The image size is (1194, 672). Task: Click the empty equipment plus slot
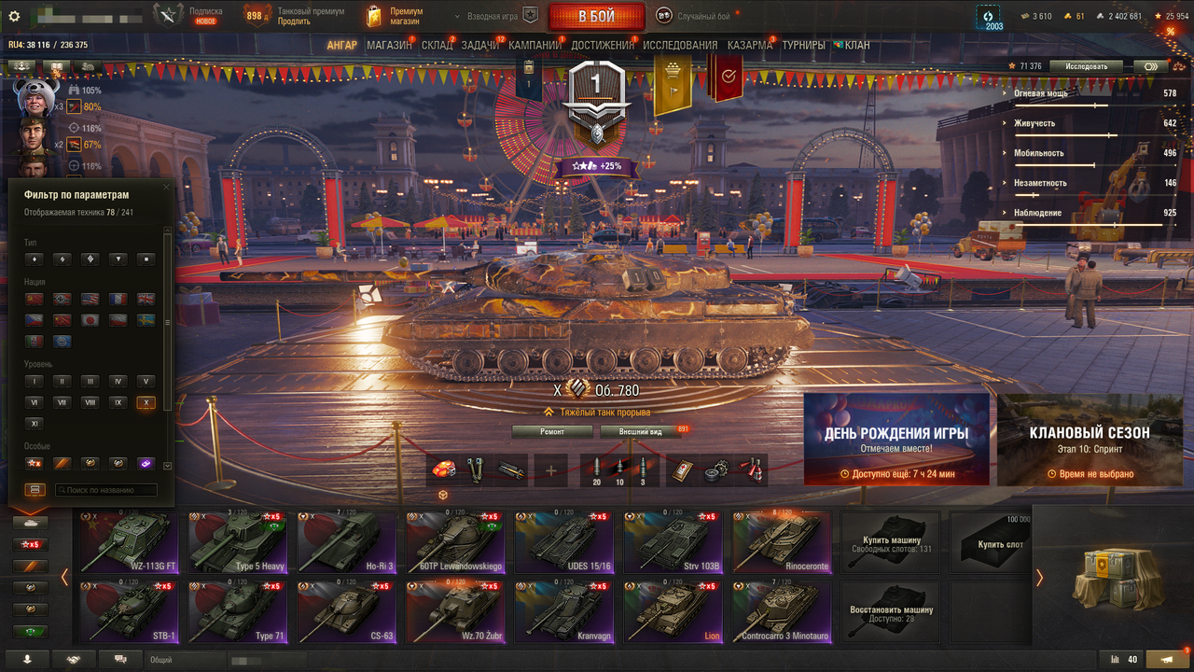point(550,470)
